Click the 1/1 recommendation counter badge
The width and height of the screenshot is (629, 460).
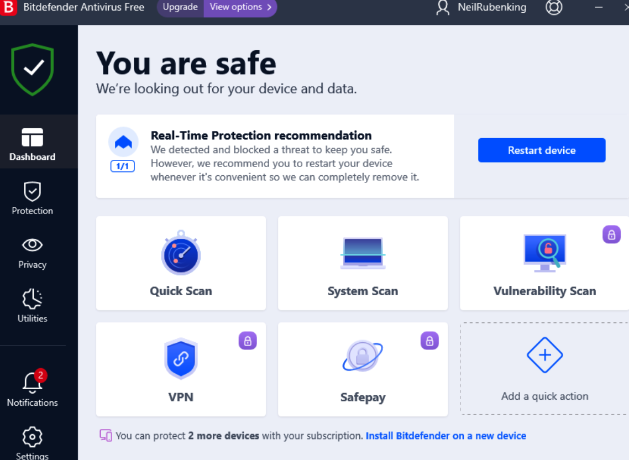pos(123,166)
